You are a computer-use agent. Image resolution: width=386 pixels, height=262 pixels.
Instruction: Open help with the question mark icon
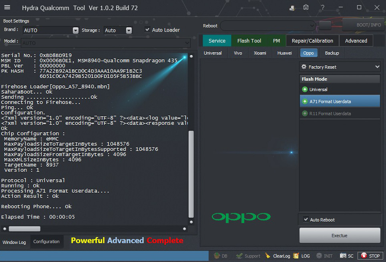click(322, 7)
